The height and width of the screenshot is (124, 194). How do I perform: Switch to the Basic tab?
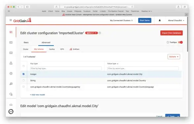26,42
